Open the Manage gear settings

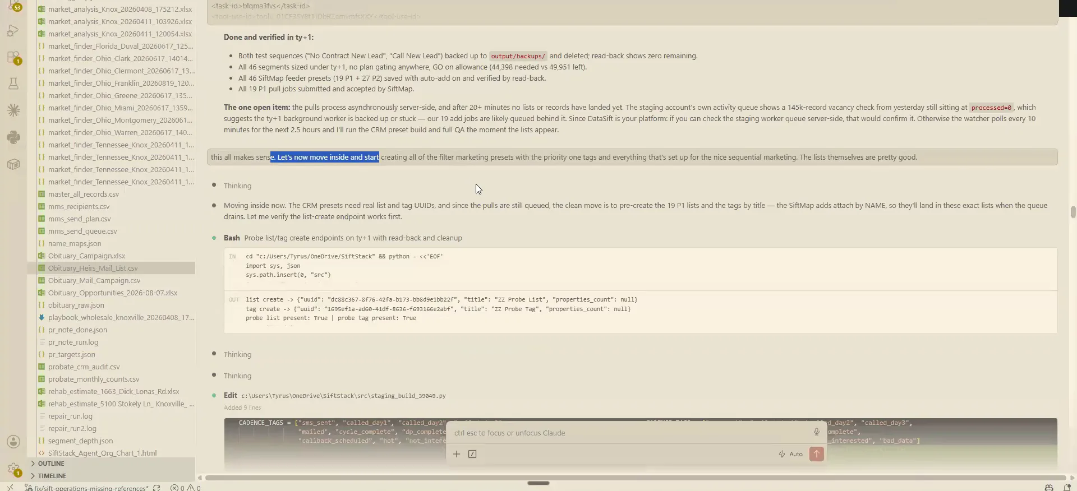pyautogui.click(x=13, y=469)
